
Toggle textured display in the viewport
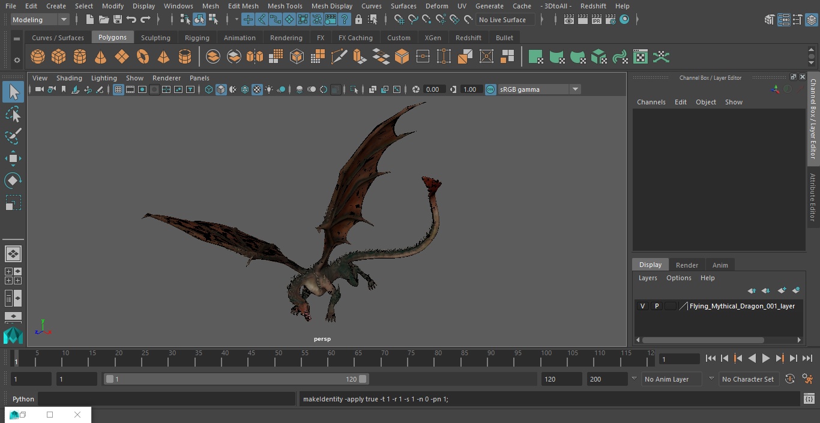point(257,89)
